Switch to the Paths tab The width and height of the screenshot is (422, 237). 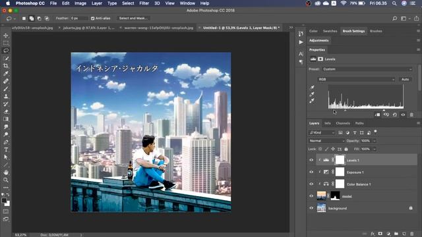(x=359, y=123)
